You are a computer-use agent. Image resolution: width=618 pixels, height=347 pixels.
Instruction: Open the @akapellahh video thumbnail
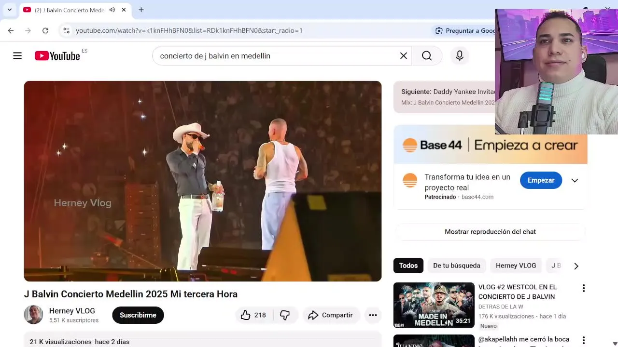(434, 341)
